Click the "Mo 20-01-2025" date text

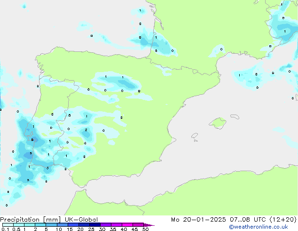[x=198, y=220]
